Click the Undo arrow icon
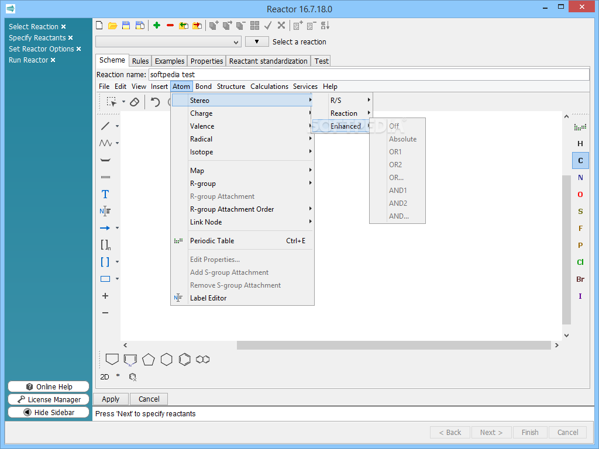Screen dimensions: 599x449 (x=155, y=102)
